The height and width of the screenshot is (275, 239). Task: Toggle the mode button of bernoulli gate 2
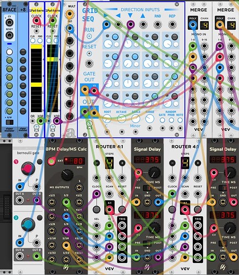40,218
